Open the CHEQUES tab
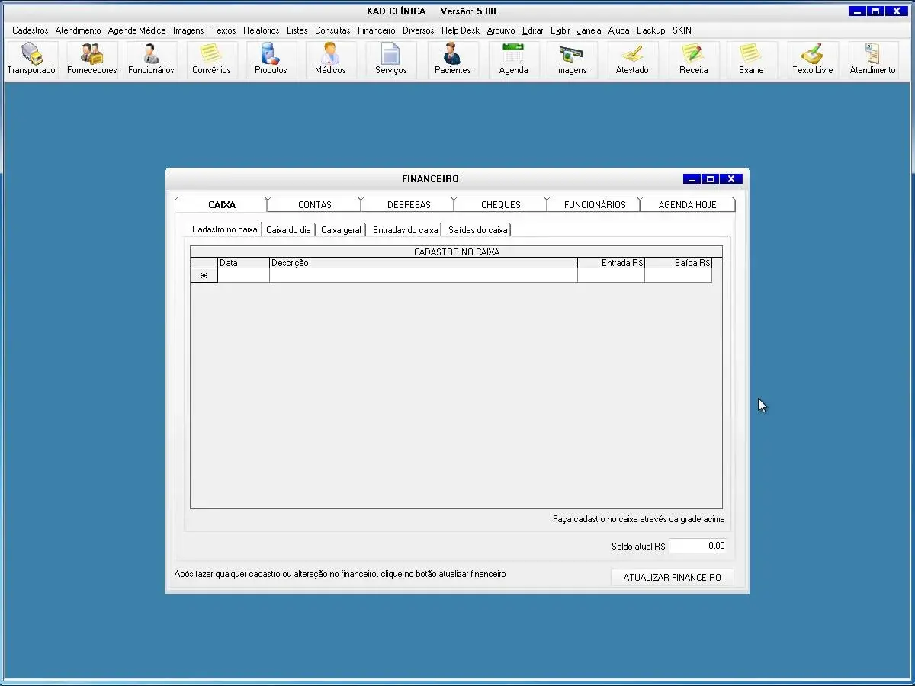915x686 pixels. pyautogui.click(x=500, y=205)
